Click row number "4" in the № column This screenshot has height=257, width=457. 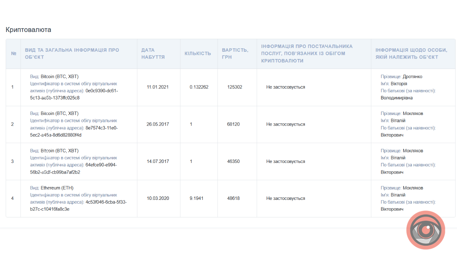(x=13, y=198)
